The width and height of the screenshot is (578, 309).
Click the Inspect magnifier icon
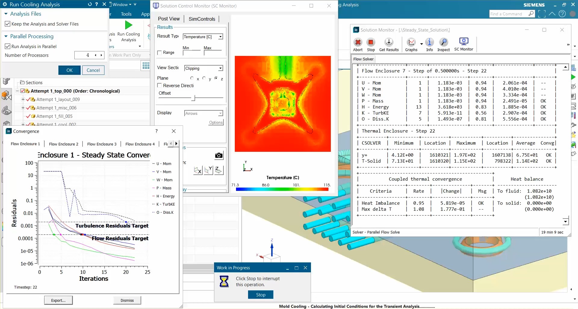coord(443,42)
